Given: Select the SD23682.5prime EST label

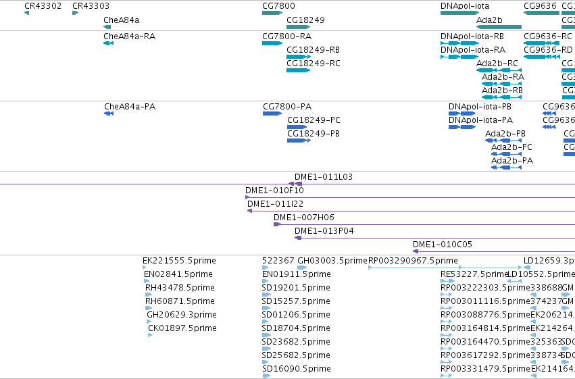Looking at the screenshot, I should 297,343.
